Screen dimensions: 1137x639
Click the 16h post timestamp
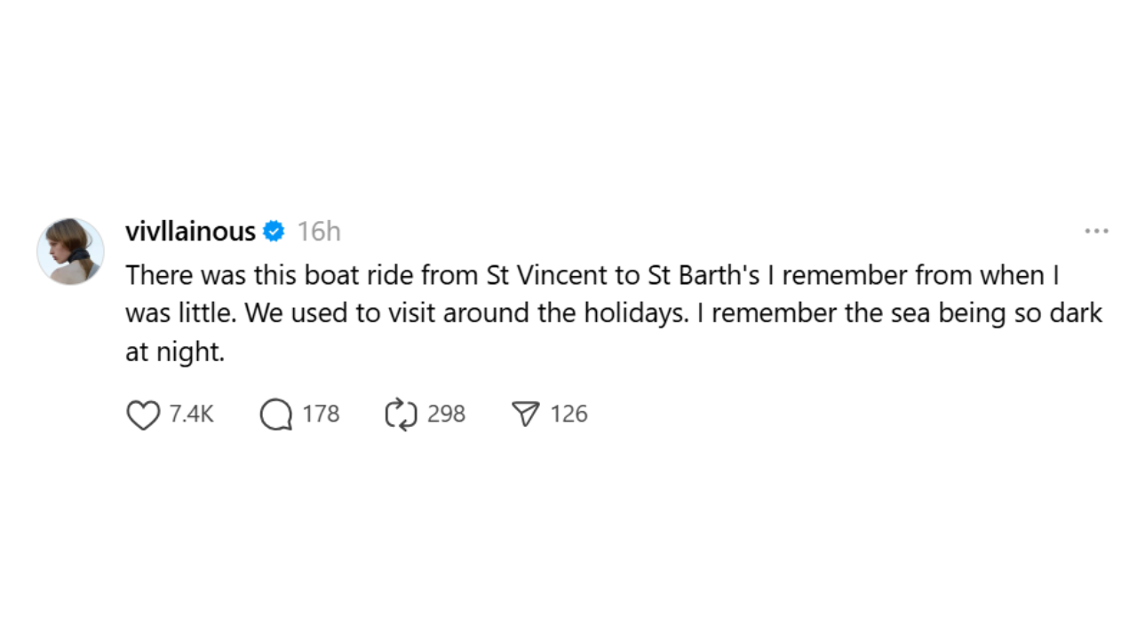pyautogui.click(x=319, y=232)
